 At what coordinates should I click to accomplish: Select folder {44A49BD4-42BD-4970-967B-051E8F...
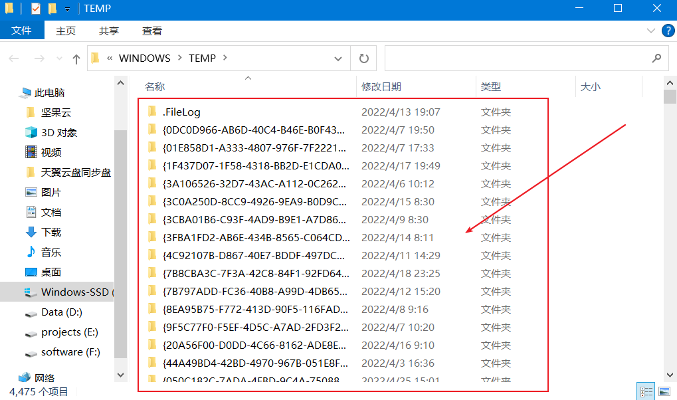coord(255,363)
